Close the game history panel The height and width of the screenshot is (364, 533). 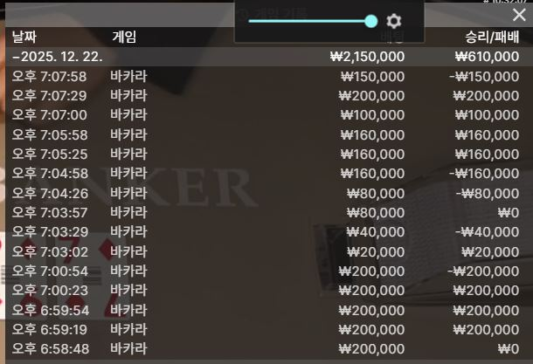pos(519,15)
